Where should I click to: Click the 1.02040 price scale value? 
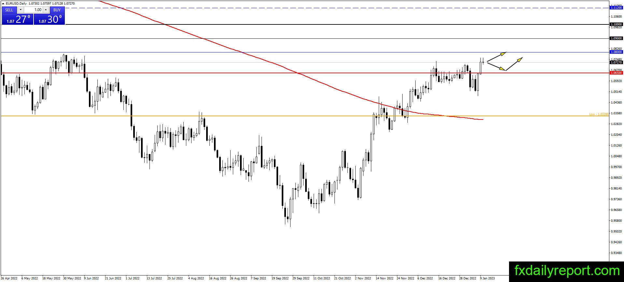click(616, 134)
